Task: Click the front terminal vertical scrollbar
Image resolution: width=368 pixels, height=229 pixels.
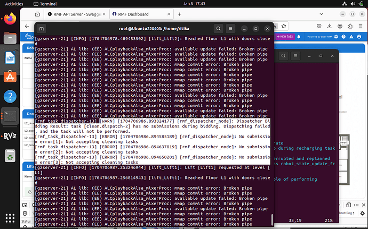Action: click(x=272, y=220)
